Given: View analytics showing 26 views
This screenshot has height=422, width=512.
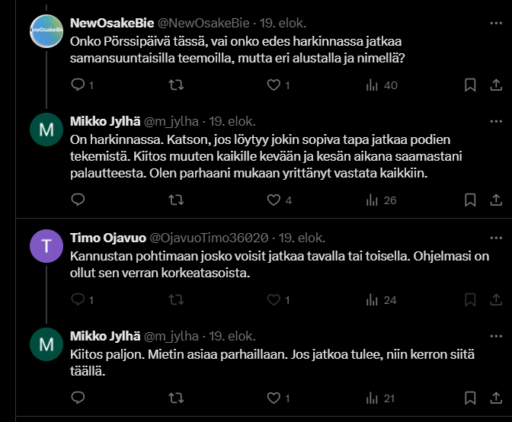Looking at the screenshot, I should 381,200.
